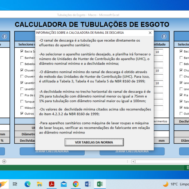Close the information dialog
Screen dimensions: 189x189
point(150,33)
